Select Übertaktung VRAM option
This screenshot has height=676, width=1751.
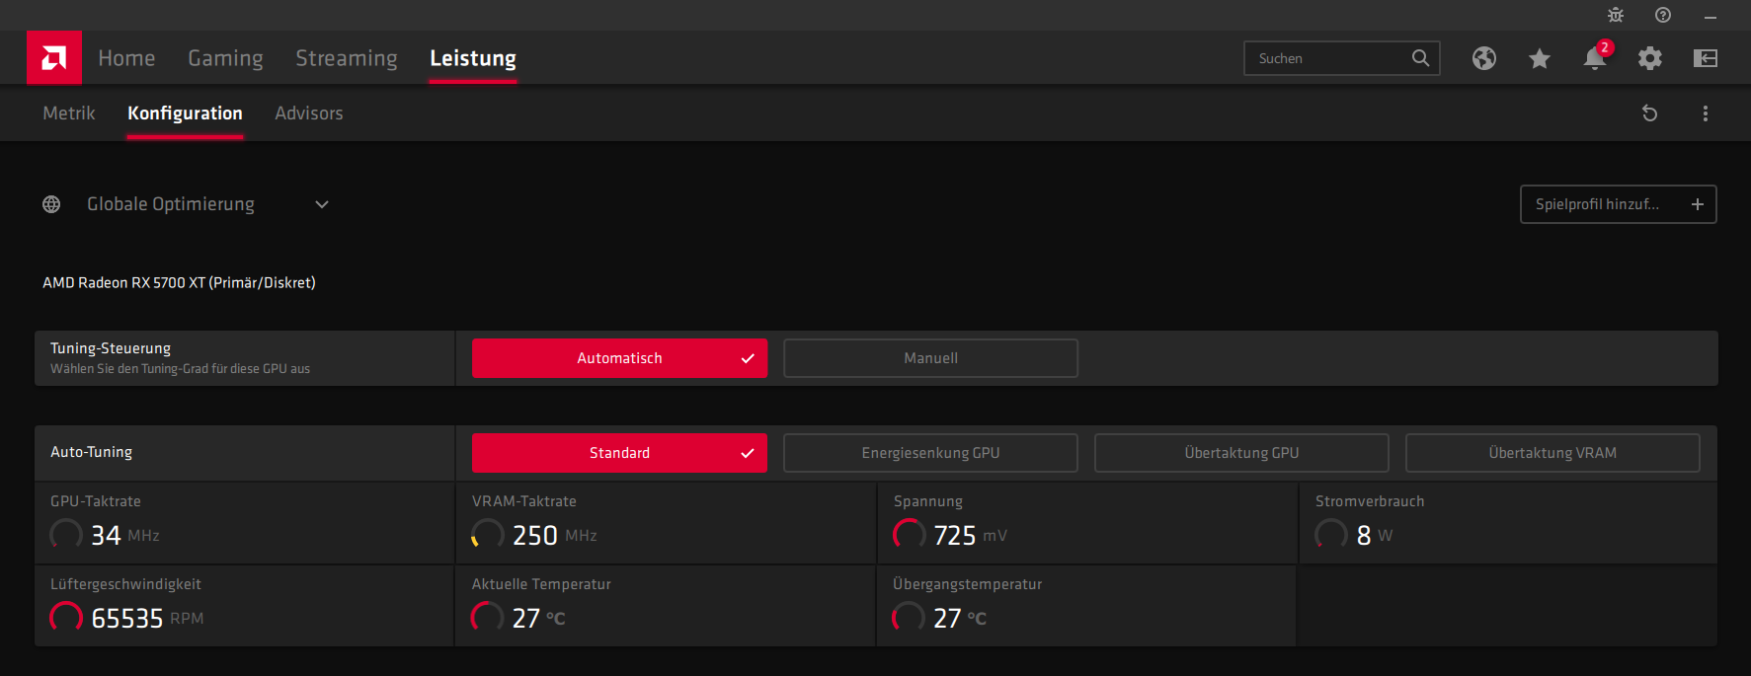point(1552,453)
